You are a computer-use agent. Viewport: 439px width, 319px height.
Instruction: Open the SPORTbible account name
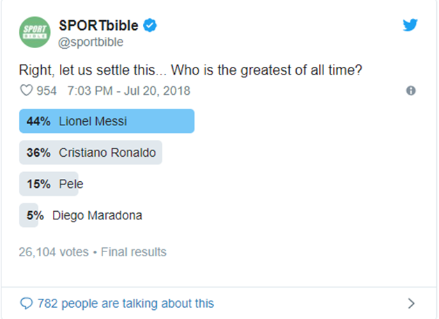[x=98, y=26]
